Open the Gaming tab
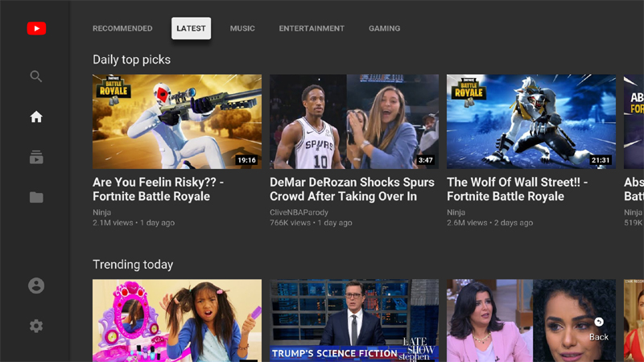 pos(385,28)
